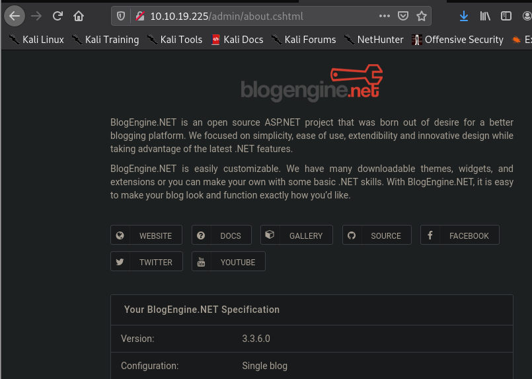Open the YOUTUBE button
532x379 pixels.
[229, 261]
